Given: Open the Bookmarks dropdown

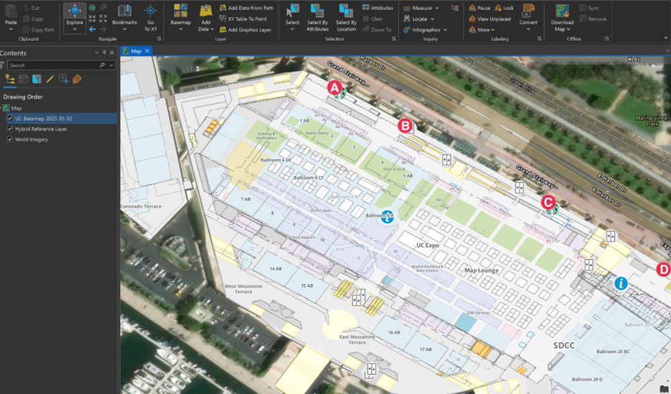Looking at the screenshot, I should coord(125,29).
